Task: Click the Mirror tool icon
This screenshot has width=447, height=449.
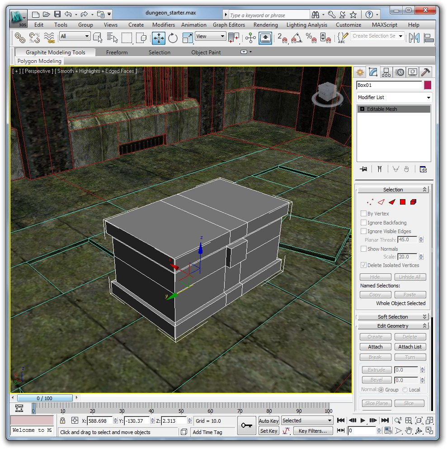Action: 414,38
